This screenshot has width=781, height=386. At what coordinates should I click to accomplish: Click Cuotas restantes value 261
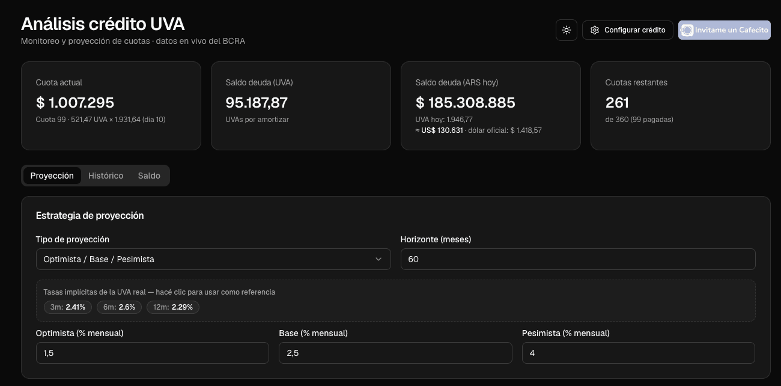[617, 103]
